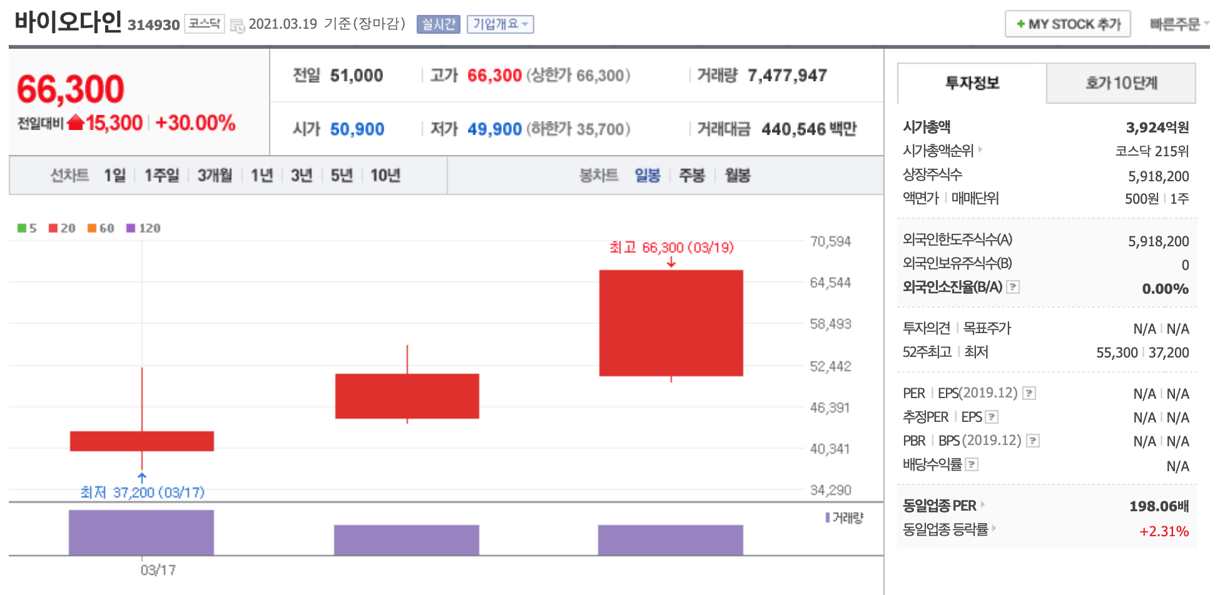Expand the 빠른주문 dropdown

pos(1179,24)
